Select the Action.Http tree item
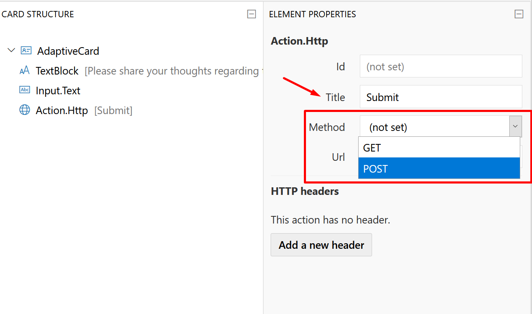The width and height of the screenshot is (532, 314). [62, 110]
